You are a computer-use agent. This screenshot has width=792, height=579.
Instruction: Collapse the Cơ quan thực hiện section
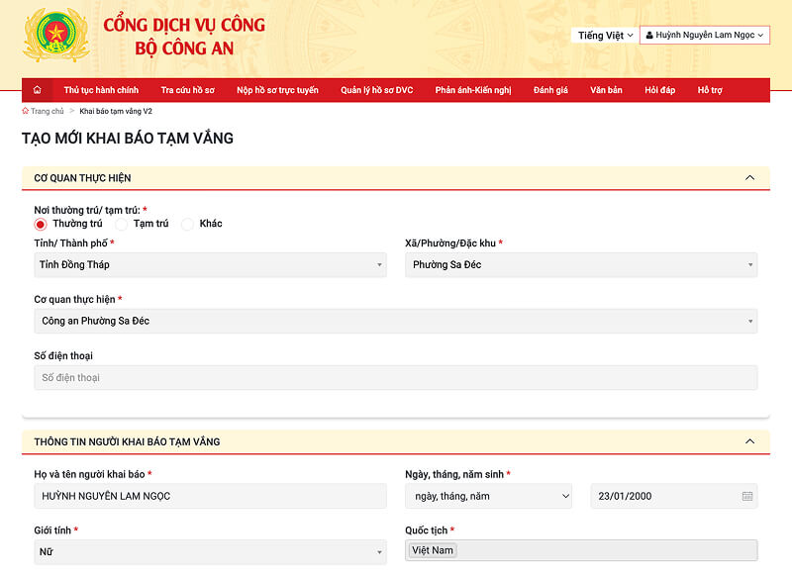click(x=749, y=178)
